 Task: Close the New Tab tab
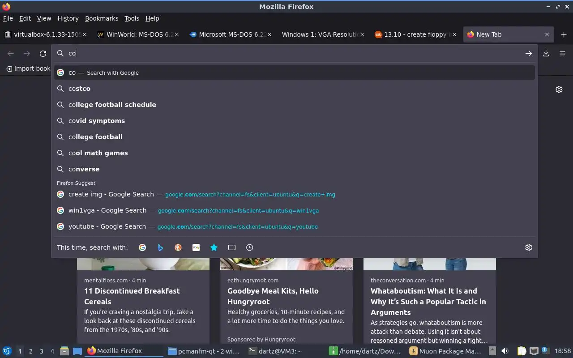[x=547, y=34]
